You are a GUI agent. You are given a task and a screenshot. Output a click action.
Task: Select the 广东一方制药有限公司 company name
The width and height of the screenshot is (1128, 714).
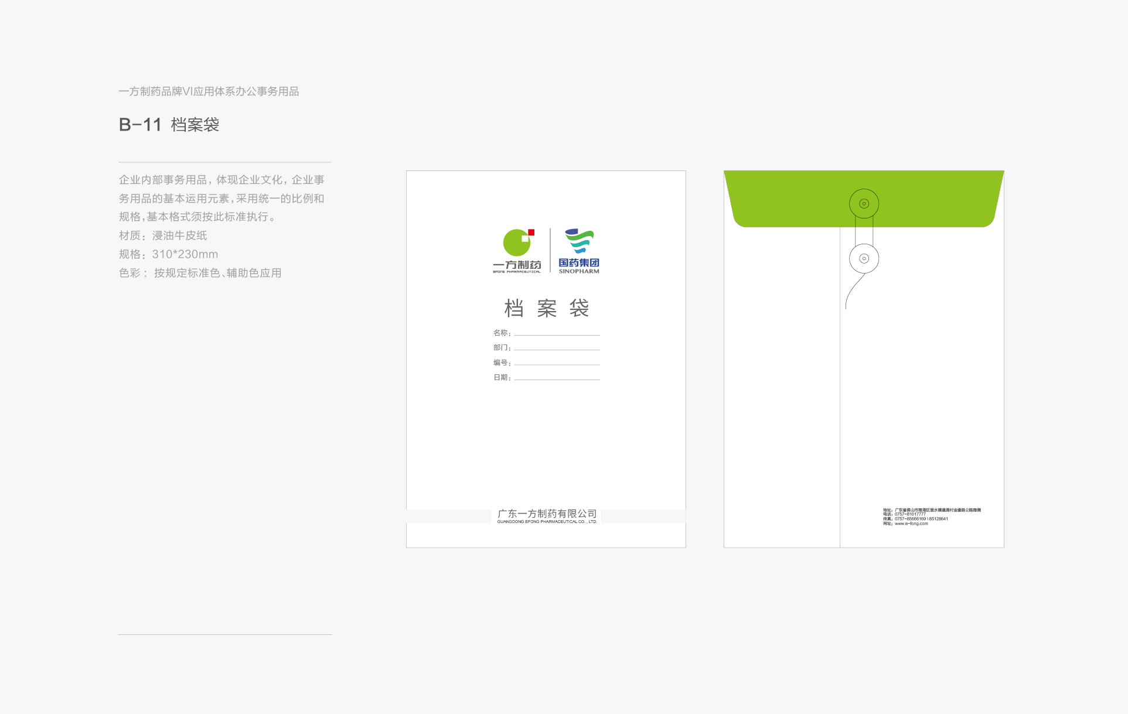tap(547, 514)
